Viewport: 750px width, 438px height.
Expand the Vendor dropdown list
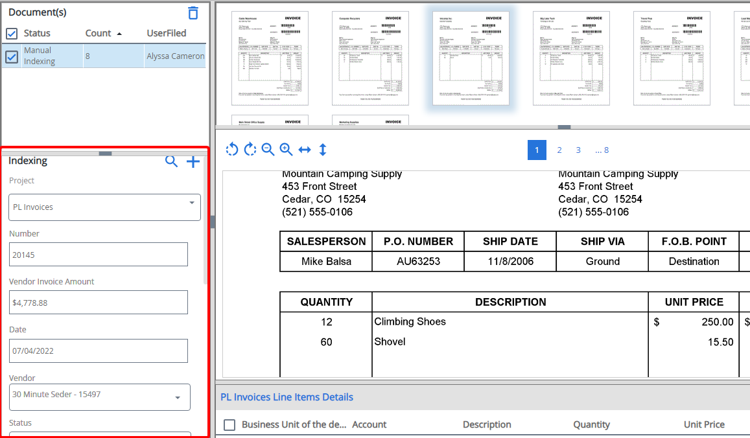coord(178,397)
